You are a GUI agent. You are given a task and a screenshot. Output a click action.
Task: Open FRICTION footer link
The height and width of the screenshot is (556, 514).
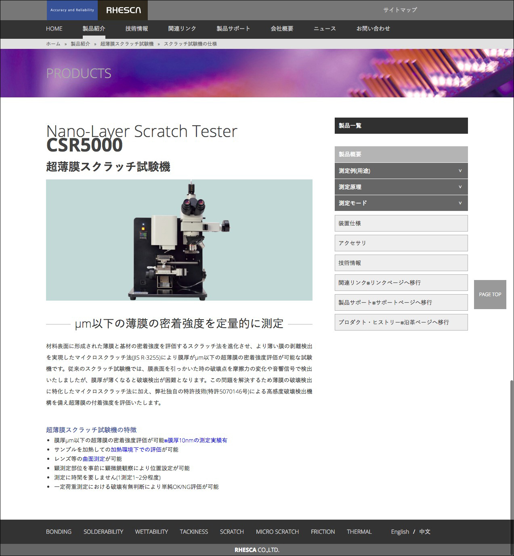coord(323,532)
